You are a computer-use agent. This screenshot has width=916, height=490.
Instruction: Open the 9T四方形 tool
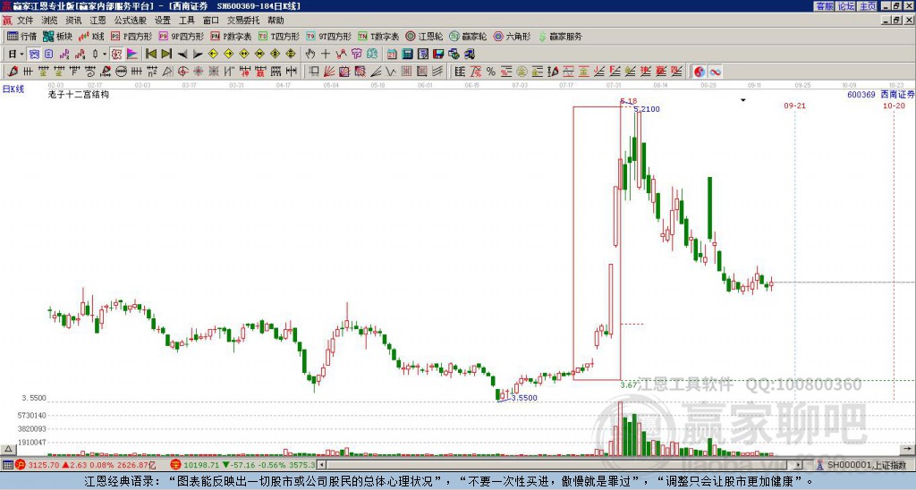click(x=329, y=36)
